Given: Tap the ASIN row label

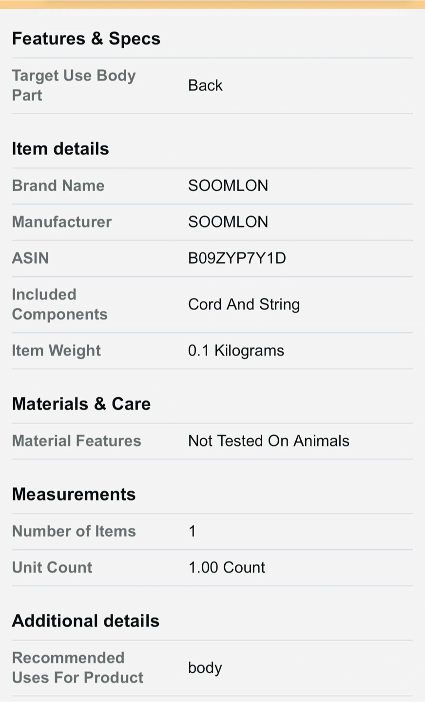Looking at the screenshot, I should 30,258.
